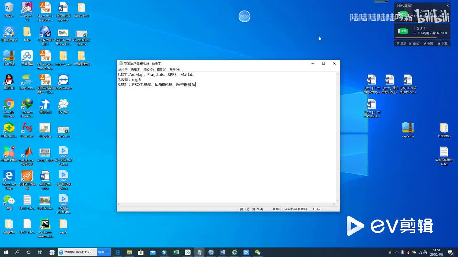This screenshot has width=458, height=257.
Task: Open WeChat from the taskbar
Action: click(258, 252)
